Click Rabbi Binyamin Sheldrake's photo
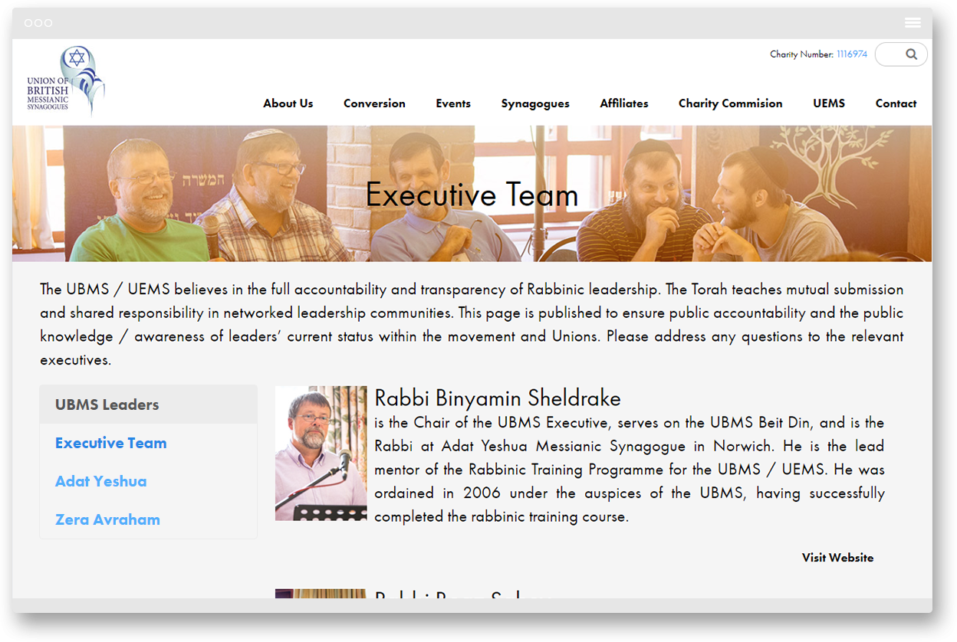This screenshot has height=642, width=957. 321,454
